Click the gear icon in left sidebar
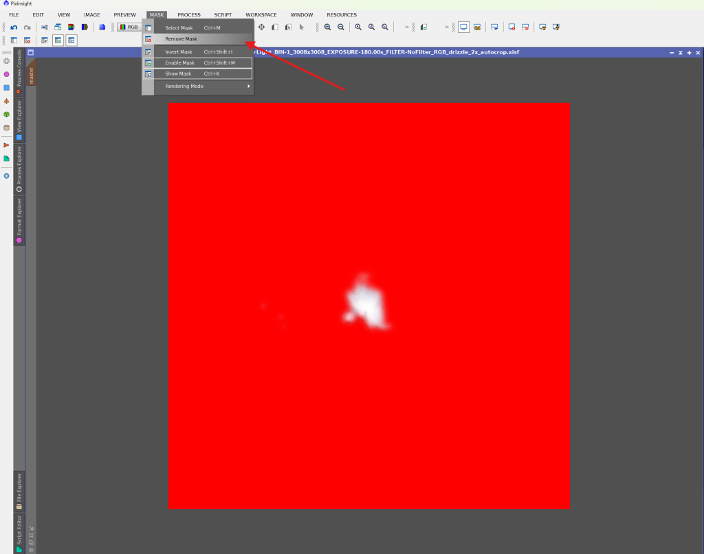704x554 pixels. [x=7, y=61]
